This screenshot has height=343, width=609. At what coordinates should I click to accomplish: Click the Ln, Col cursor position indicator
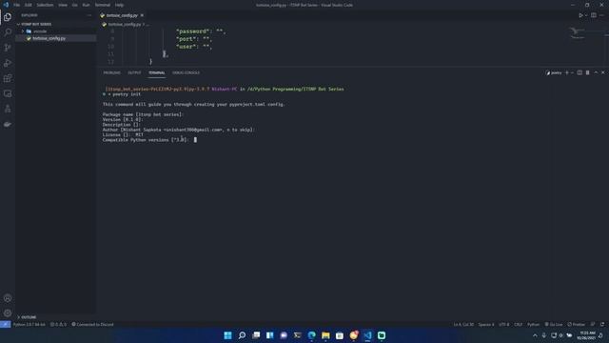click(463, 324)
